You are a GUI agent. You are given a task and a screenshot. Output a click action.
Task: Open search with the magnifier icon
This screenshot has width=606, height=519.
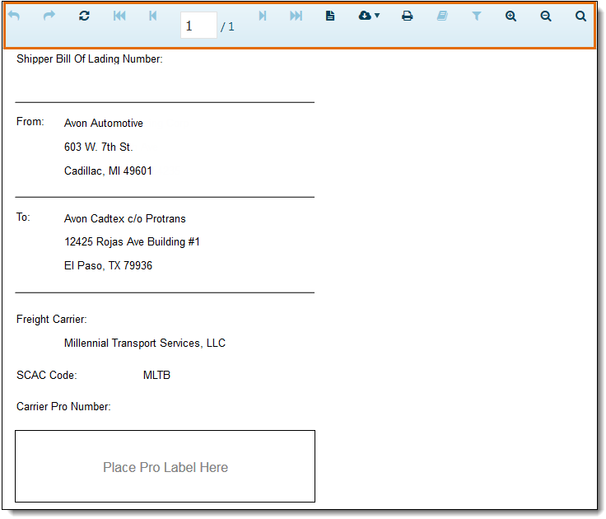tap(580, 16)
